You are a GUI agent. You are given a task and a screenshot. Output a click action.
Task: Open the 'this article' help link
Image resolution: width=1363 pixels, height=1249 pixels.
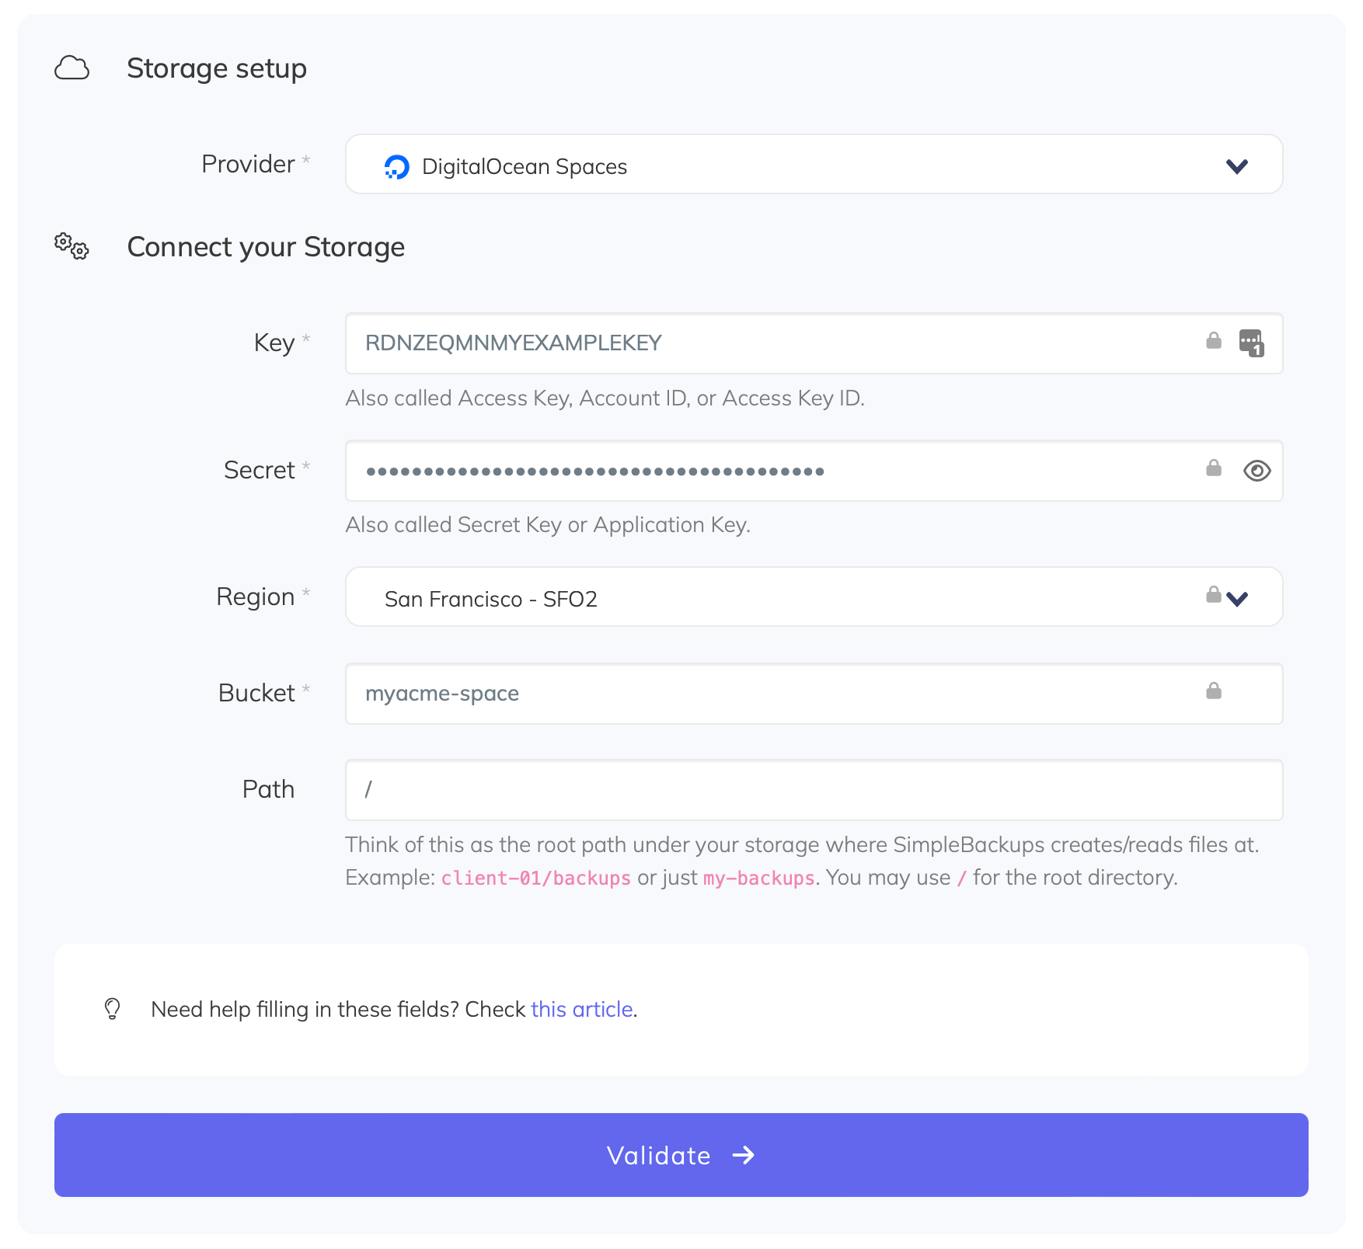tap(581, 1009)
